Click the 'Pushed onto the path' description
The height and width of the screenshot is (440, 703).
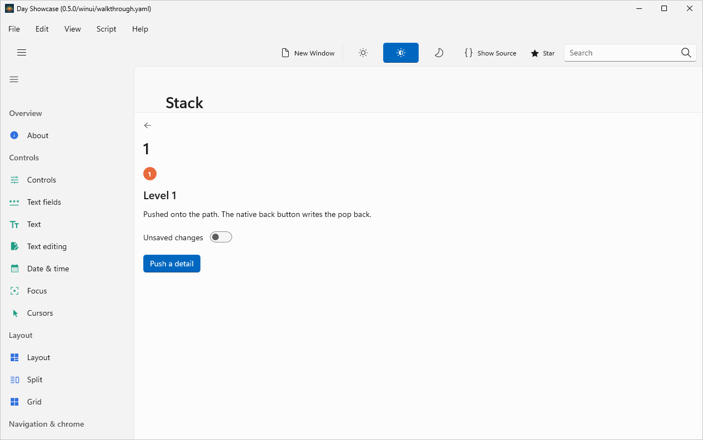click(x=257, y=214)
